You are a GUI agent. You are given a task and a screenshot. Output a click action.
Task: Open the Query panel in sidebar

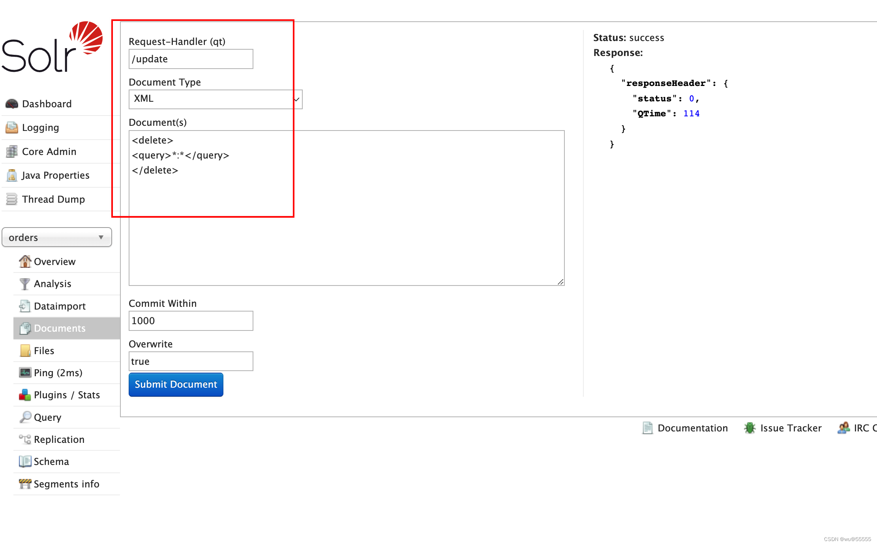tap(47, 416)
